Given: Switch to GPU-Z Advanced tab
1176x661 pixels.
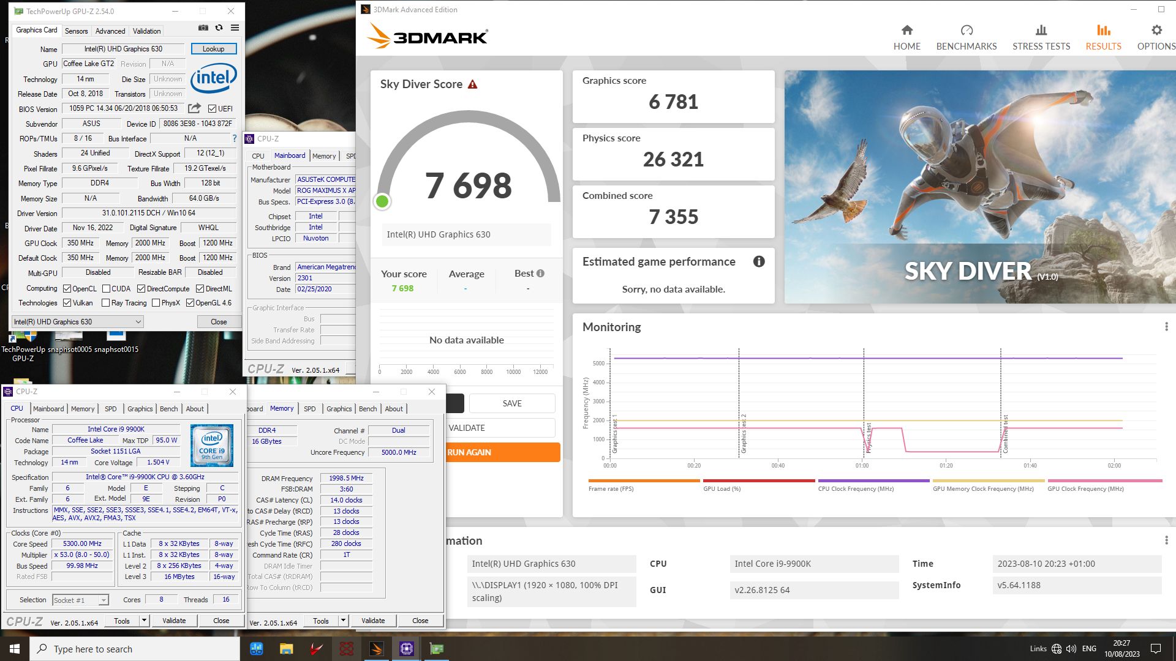Looking at the screenshot, I should point(110,31).
